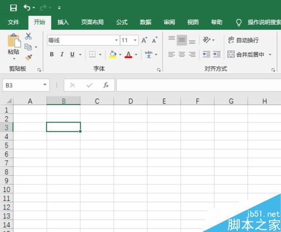This screenshot has height=232, width=281.
Task: Toggle Bold formatting
Action: click(52, 54)
